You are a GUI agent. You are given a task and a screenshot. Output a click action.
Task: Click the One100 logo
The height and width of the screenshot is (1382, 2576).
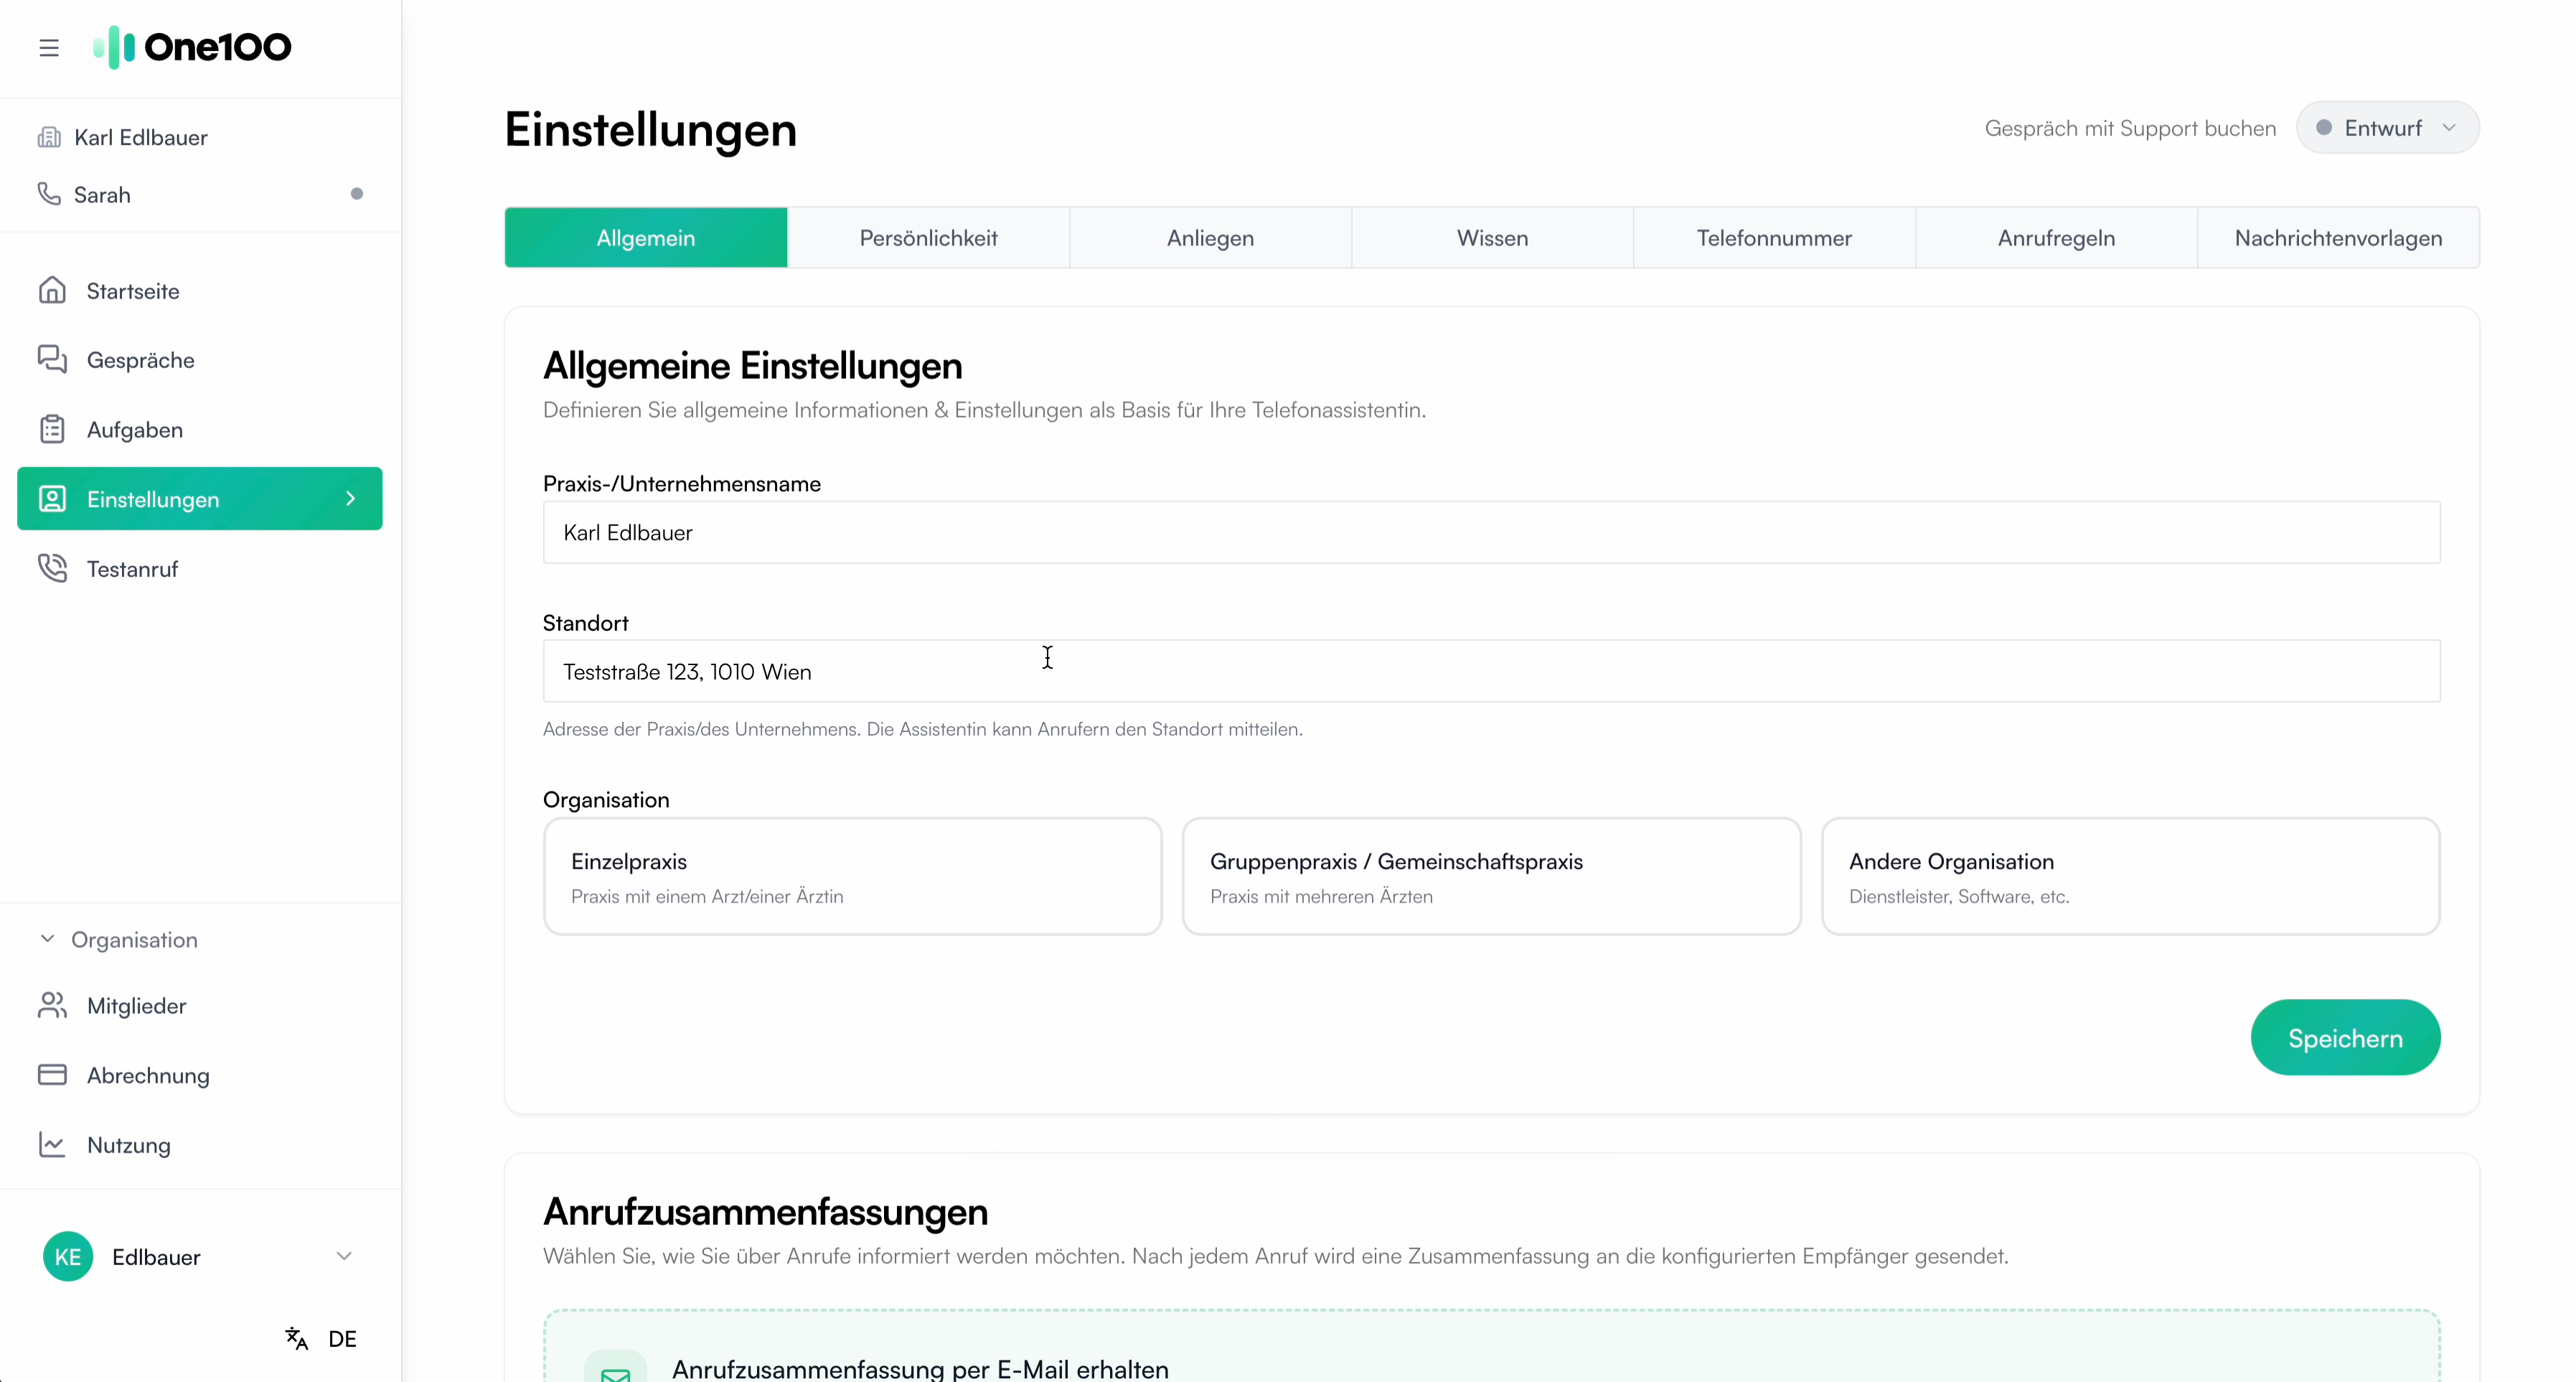click(x=192, y=47)
